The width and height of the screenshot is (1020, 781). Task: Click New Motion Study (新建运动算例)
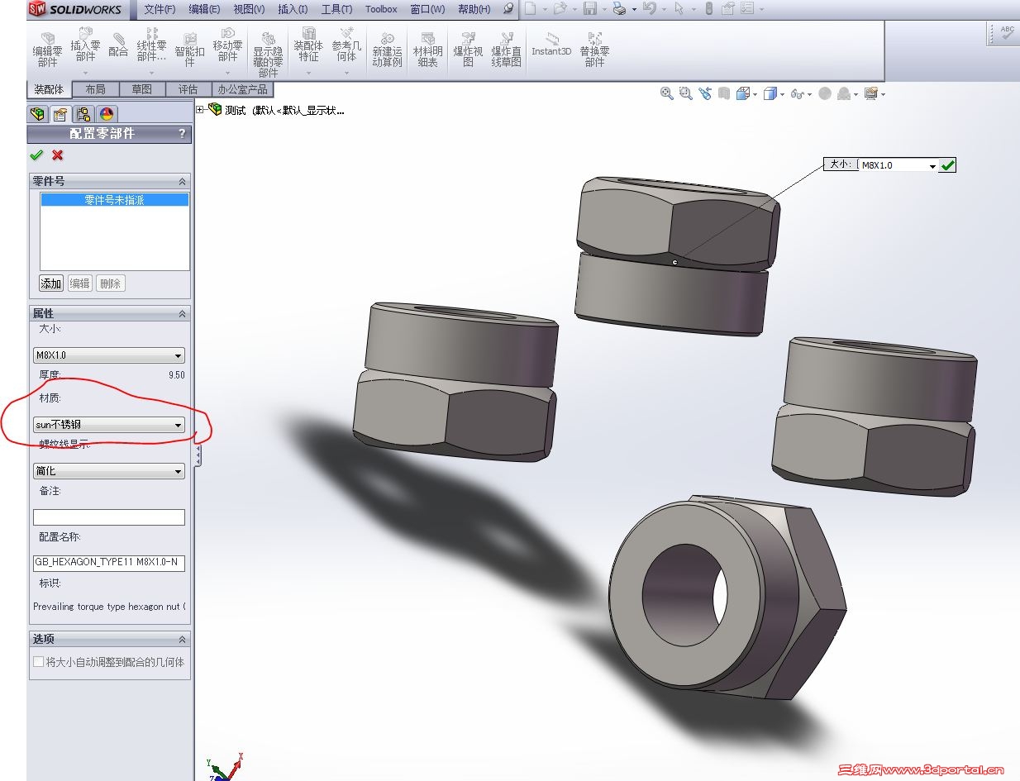coord(387,50)
